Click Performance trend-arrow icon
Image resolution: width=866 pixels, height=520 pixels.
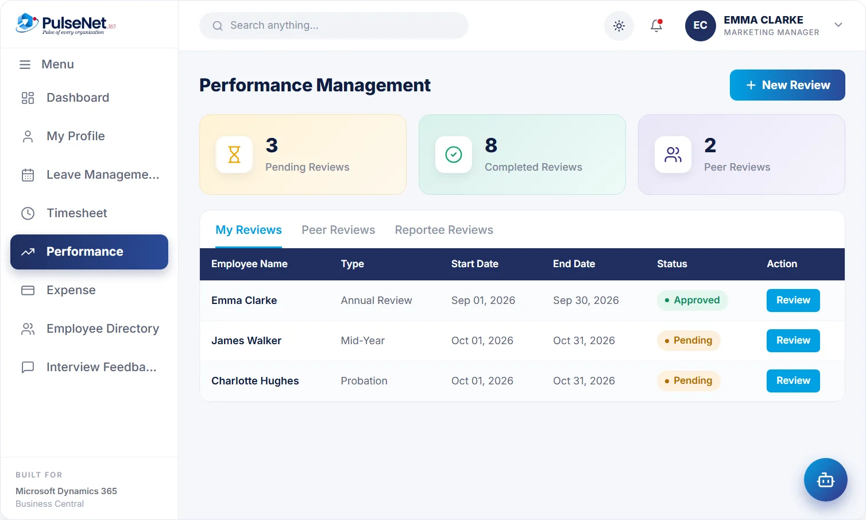[x=28, y=252]
